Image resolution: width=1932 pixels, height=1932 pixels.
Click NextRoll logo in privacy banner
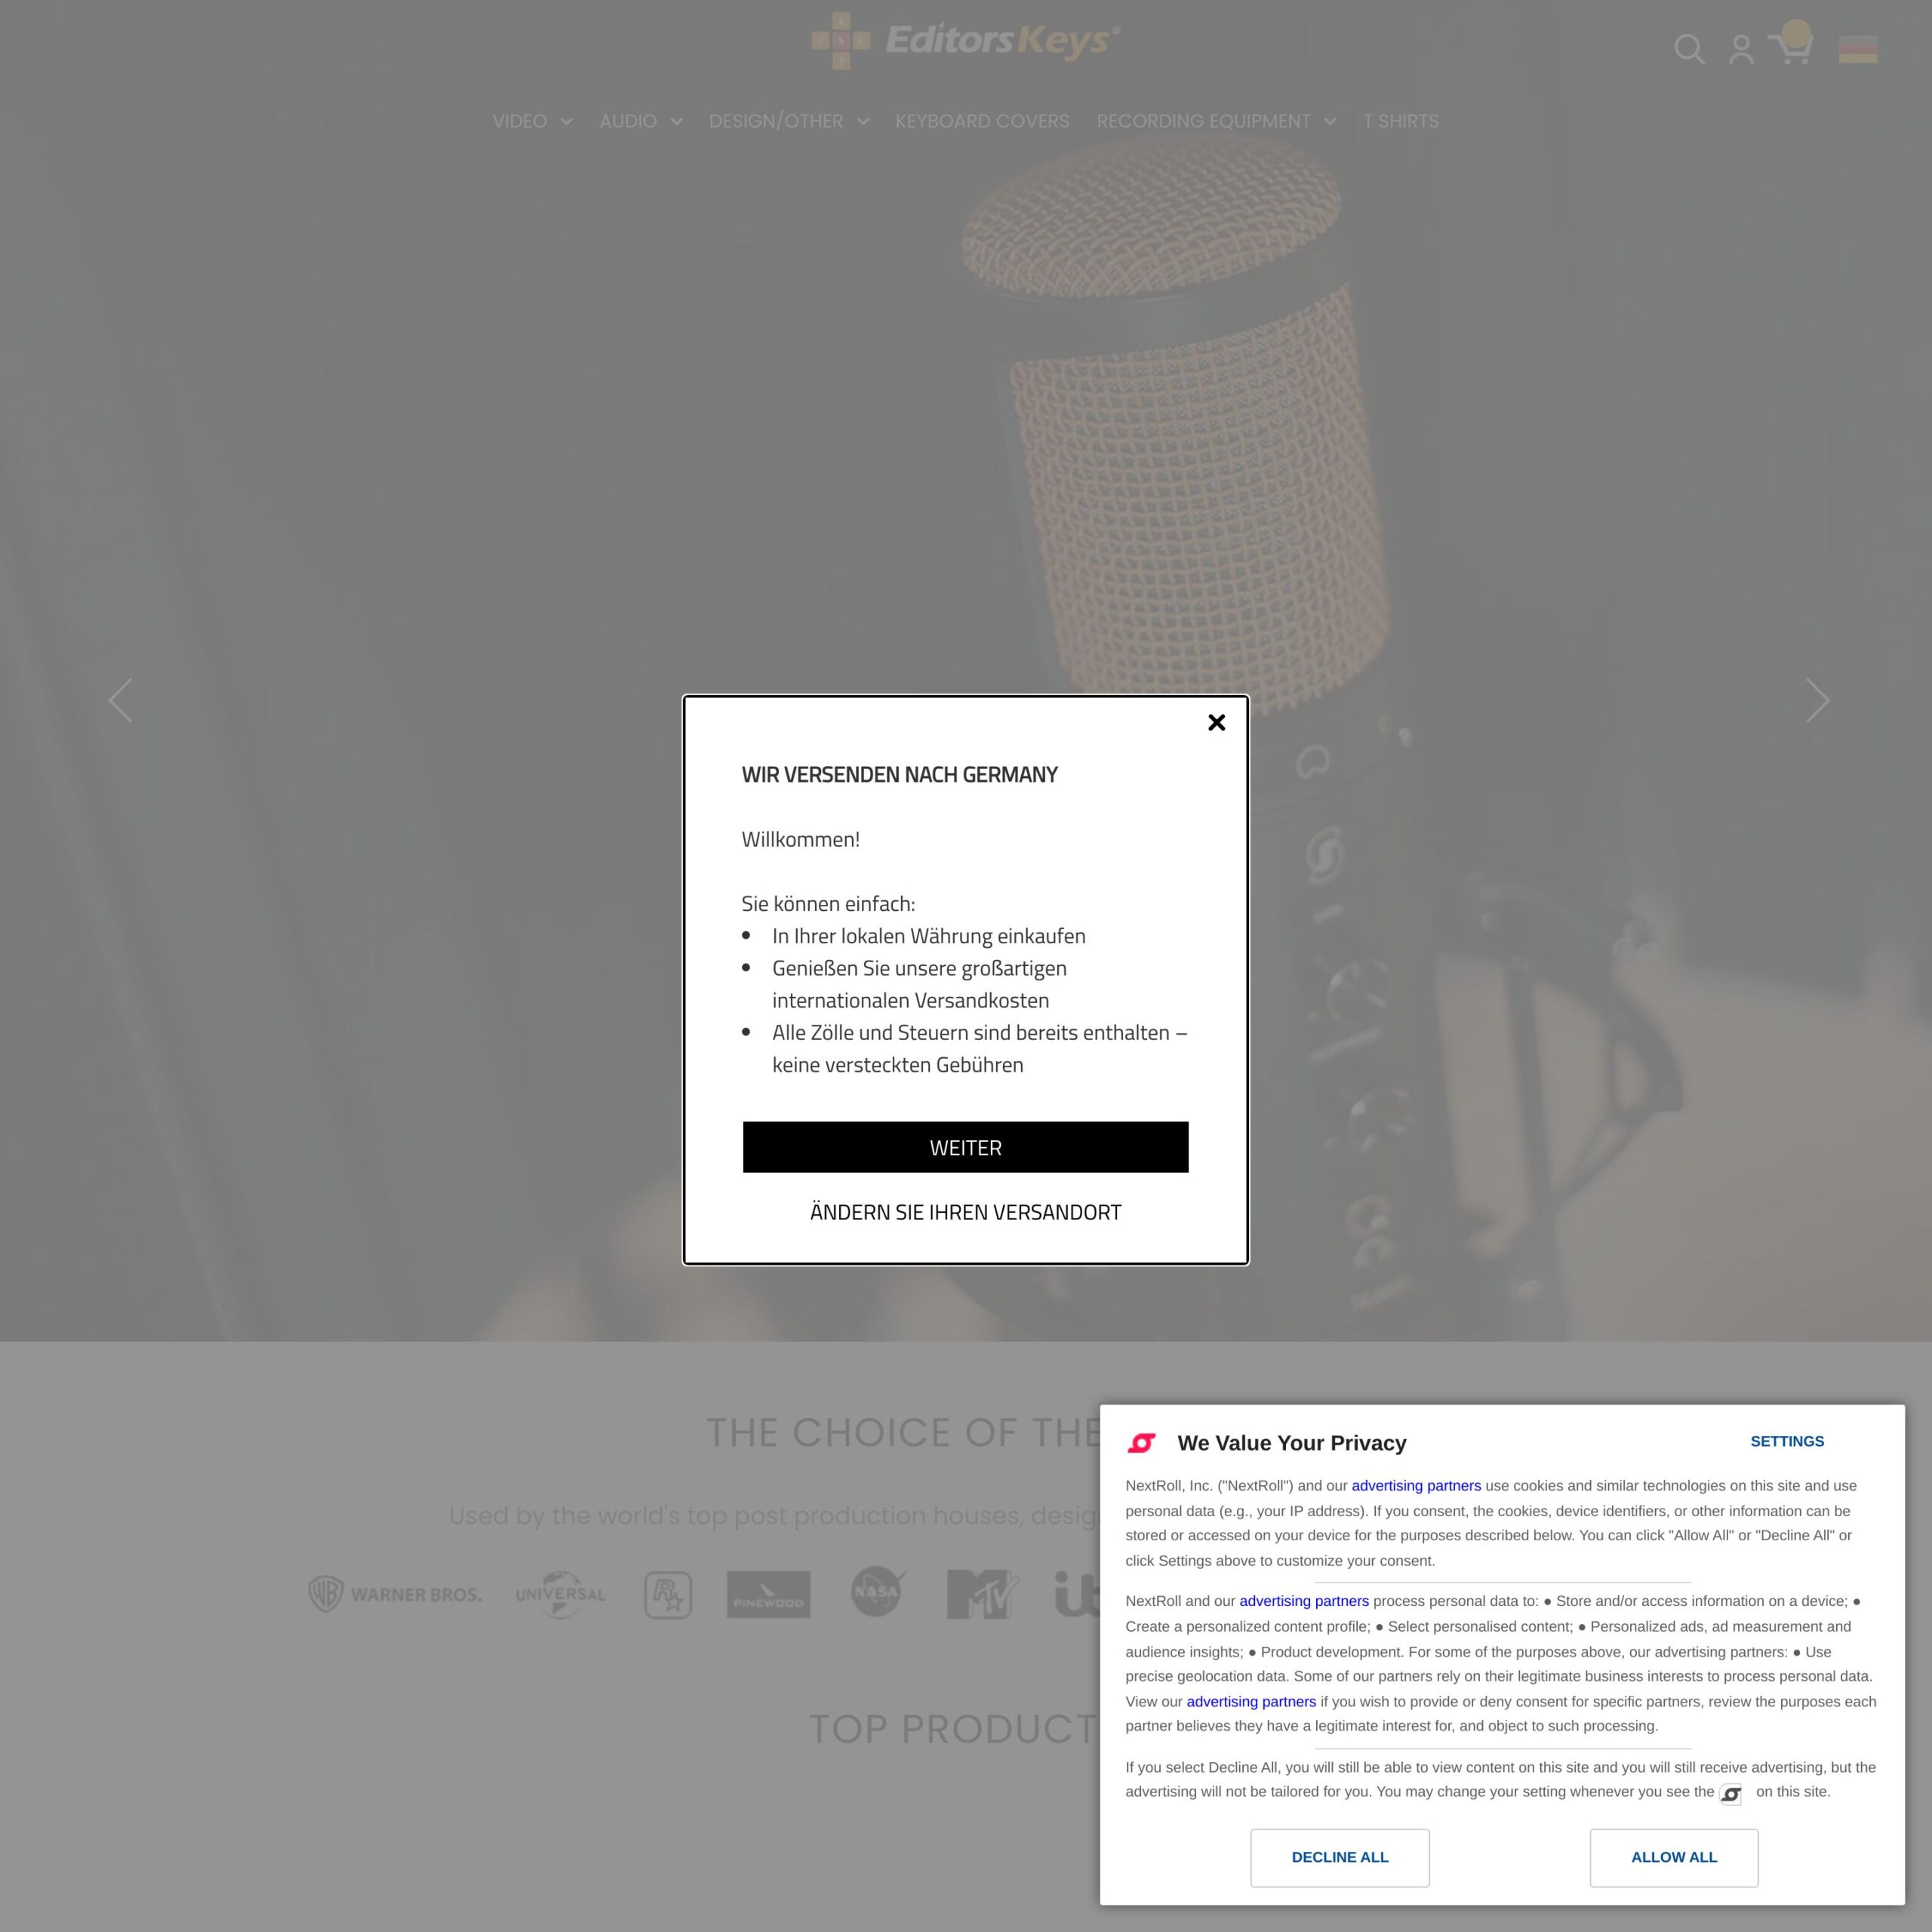(x=1141, y=1442)
